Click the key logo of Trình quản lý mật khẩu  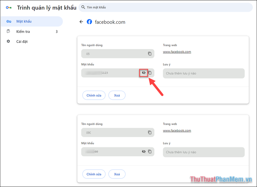[8, 7]
